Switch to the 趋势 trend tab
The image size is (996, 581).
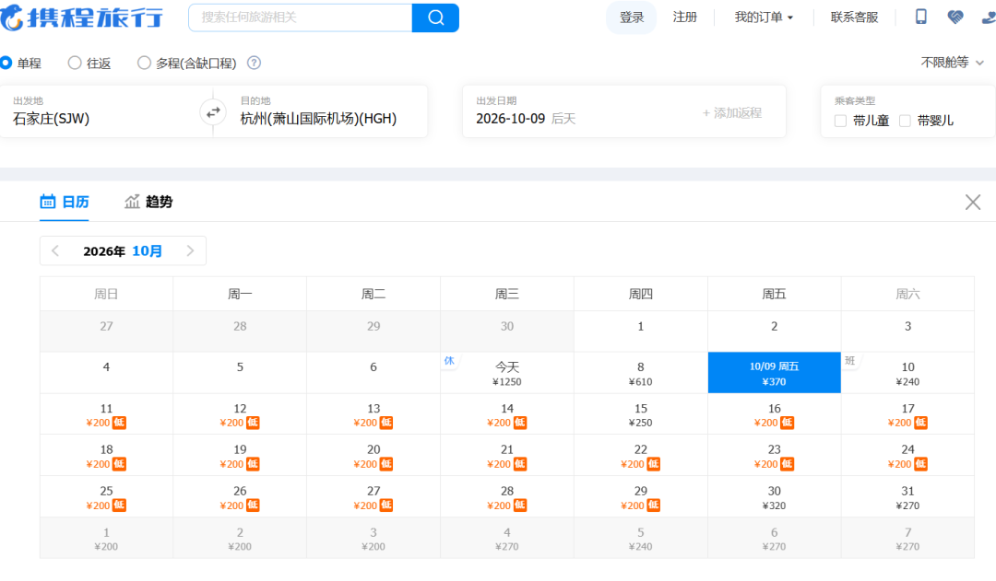tap(148, 202)
